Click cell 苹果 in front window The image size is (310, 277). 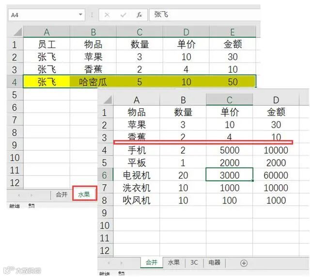point(137,125)
